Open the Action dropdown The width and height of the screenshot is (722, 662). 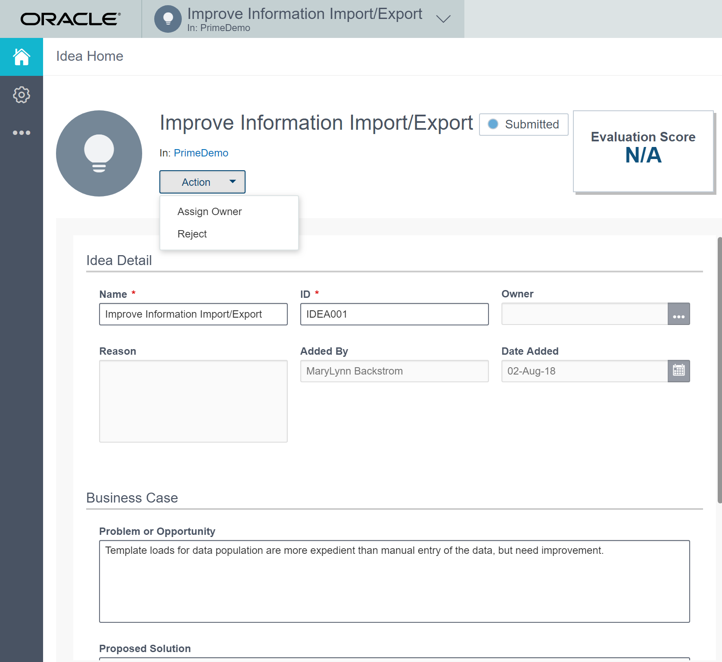202,181
